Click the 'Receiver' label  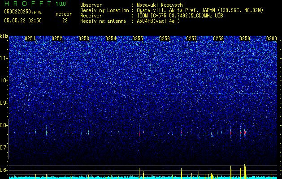(91, 16)
